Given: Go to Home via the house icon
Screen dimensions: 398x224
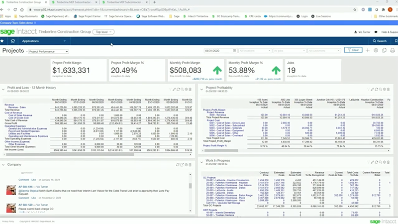Looking at the screenshot, I should [13, 41].
